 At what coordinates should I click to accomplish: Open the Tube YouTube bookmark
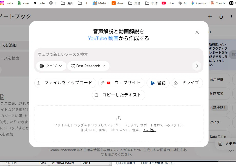point(168,3)
